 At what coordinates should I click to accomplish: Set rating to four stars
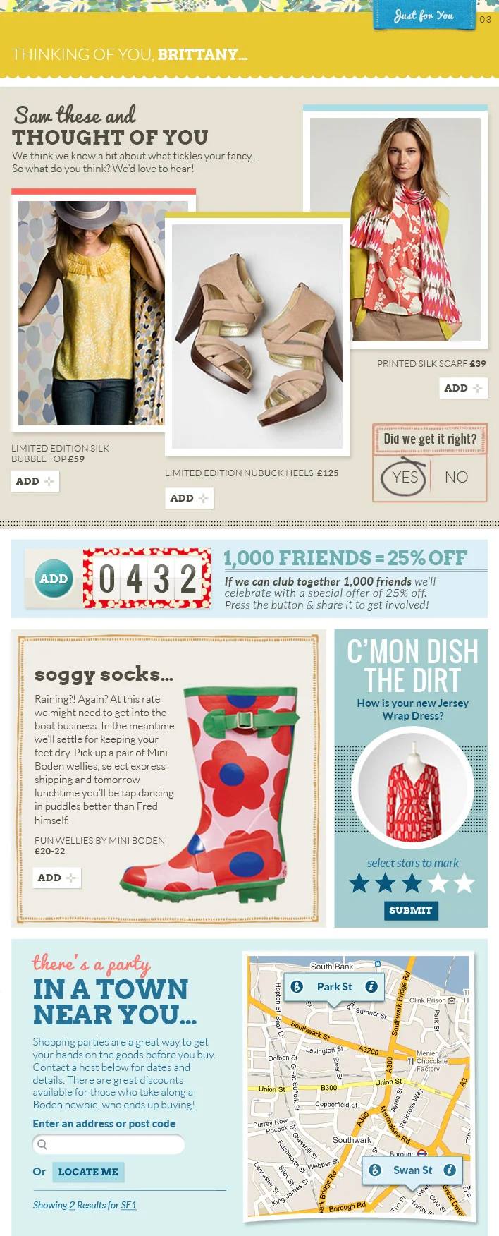(438, 883)
